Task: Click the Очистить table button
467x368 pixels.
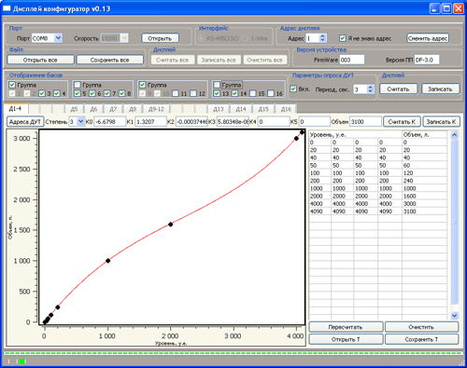Action: (x=421, y=327)
